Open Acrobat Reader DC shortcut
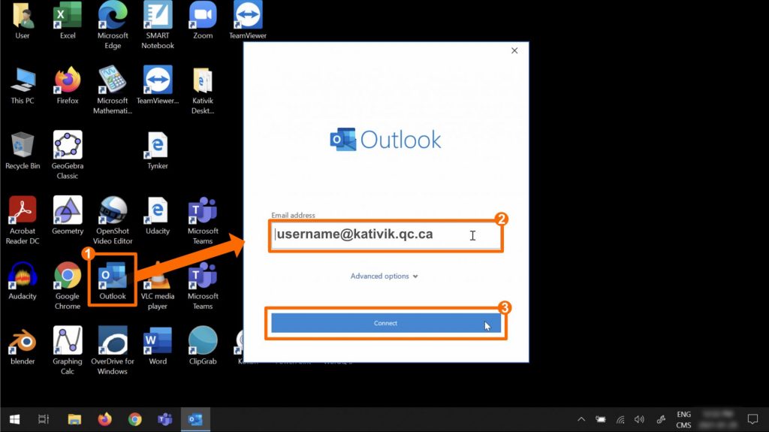769x432 pixels. point(23,211)
